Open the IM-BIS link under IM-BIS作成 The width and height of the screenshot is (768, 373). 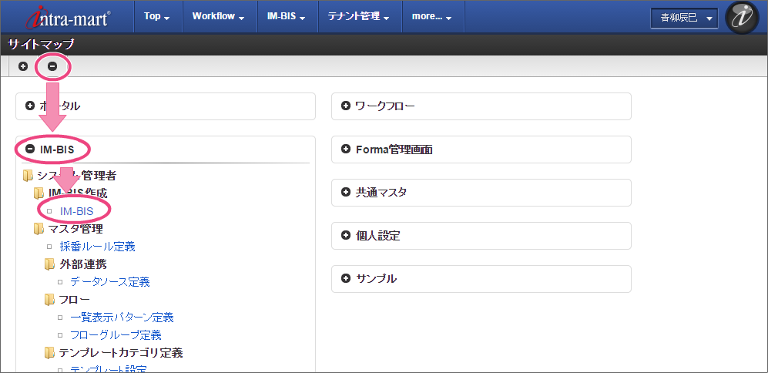point(76,210)
